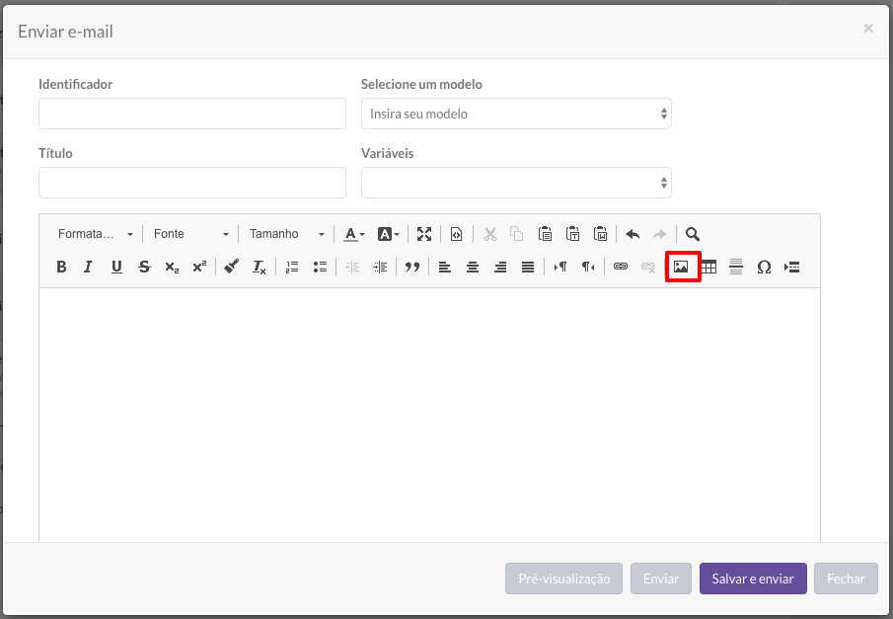
Task: Click the Pré-visualização button
Action: pos(563,579)
